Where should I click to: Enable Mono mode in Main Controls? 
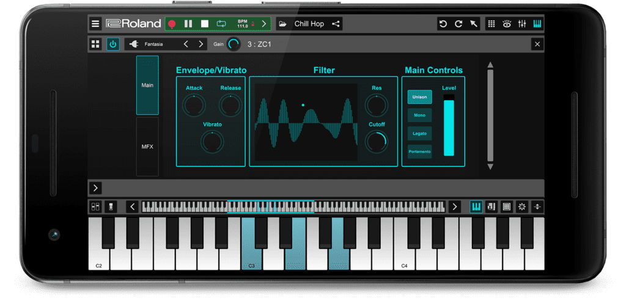pyautogui.click(x=420, y=115)
